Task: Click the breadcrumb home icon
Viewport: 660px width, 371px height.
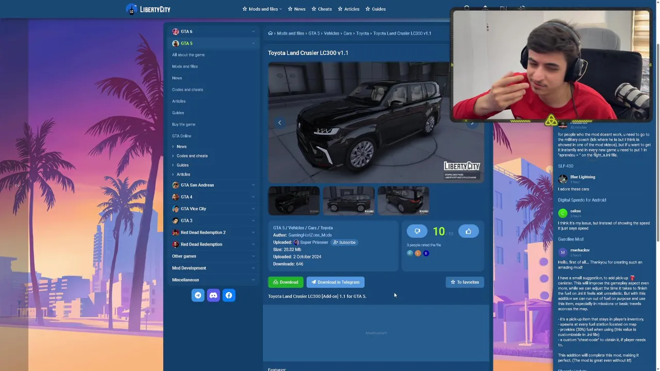Action: 270,33
